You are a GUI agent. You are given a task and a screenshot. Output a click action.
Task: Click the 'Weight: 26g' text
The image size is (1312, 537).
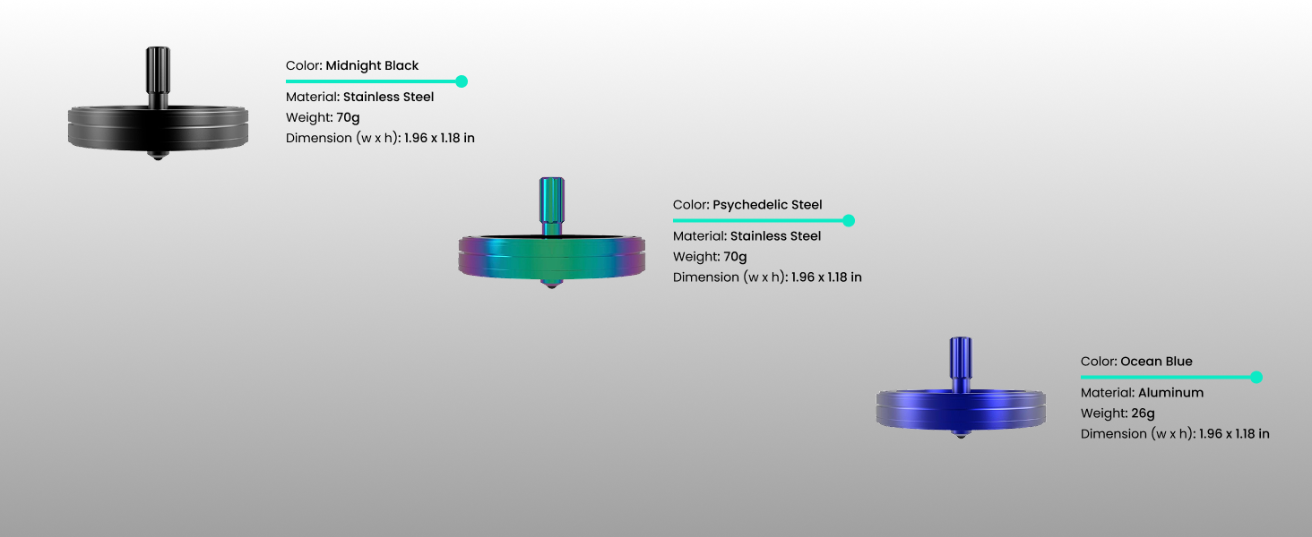(1118, 413)
